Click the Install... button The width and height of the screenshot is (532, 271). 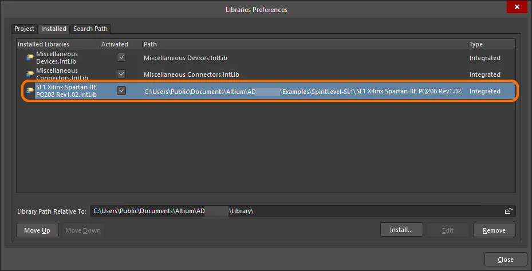[x=401, y=230]
